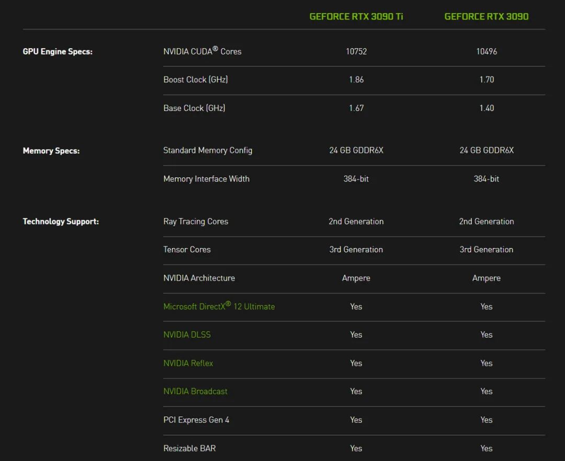Open the NVIDIA DLSS link
Image resolution: width=565 pixels, height=461 pixels.
(x=187, y=335)
